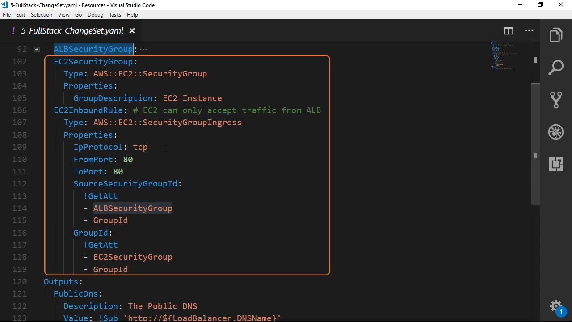572x322 pixels.
Task: Open the Manage gear settings icon
Action: click(555, 306)
